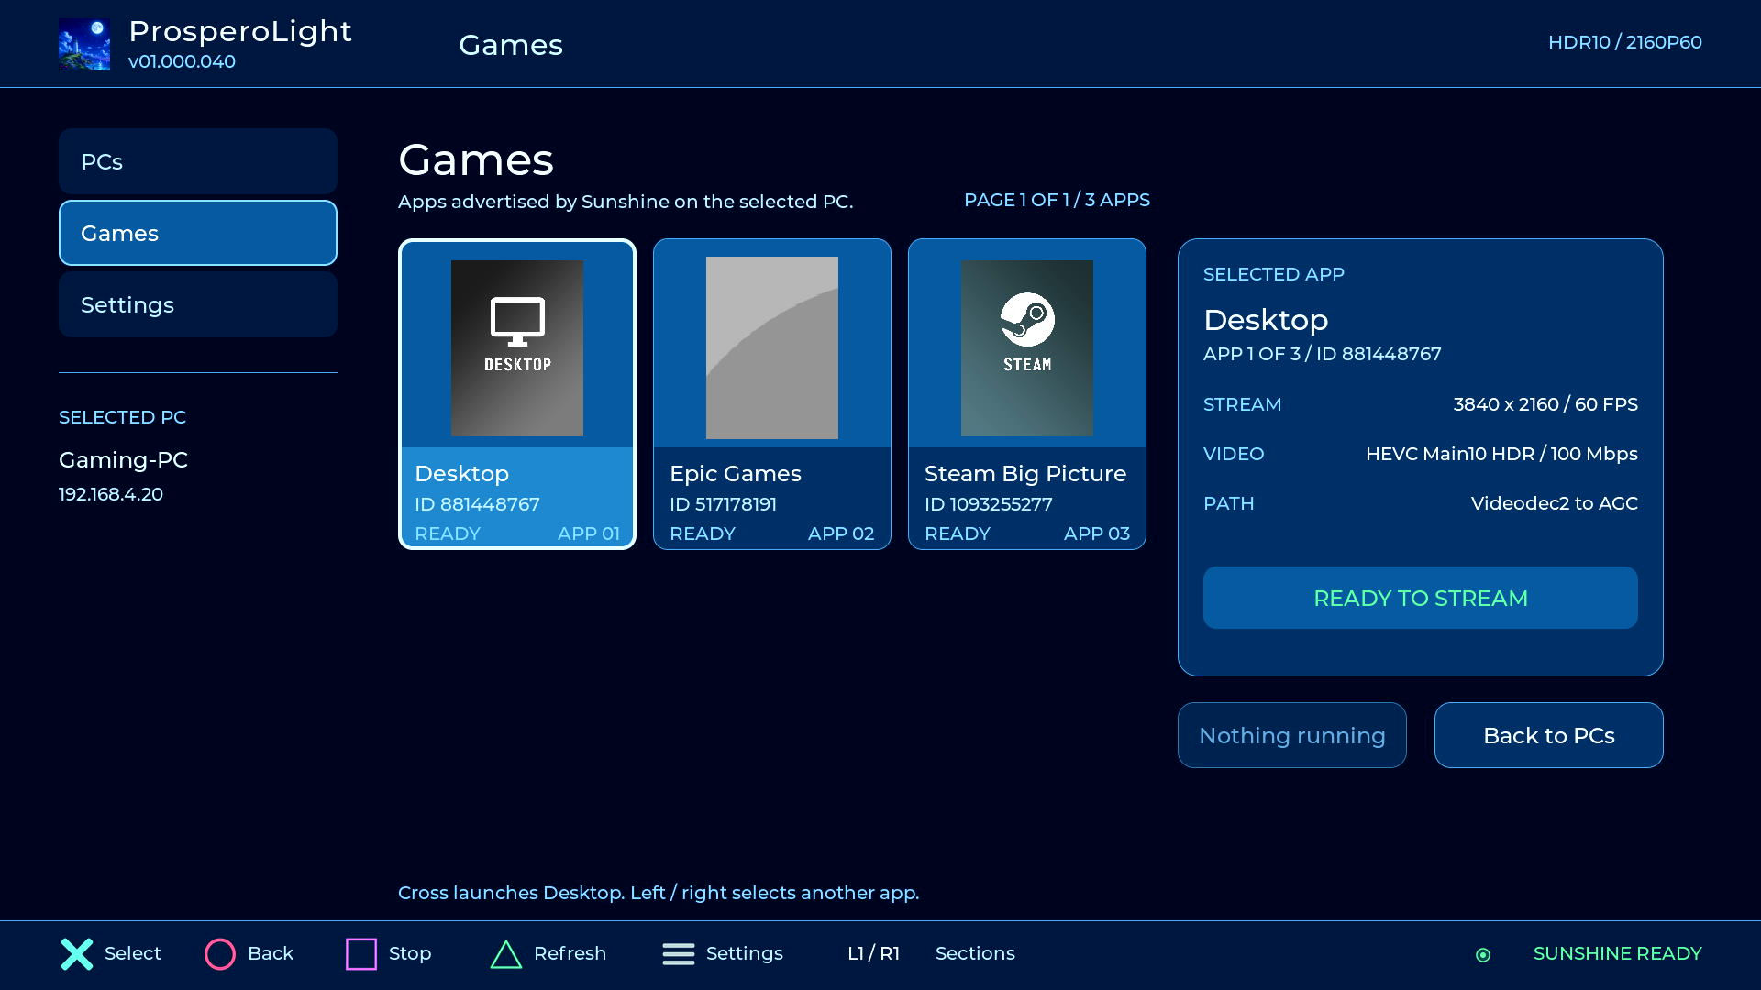Click the Sections hint label in footer

coord(975,953)
